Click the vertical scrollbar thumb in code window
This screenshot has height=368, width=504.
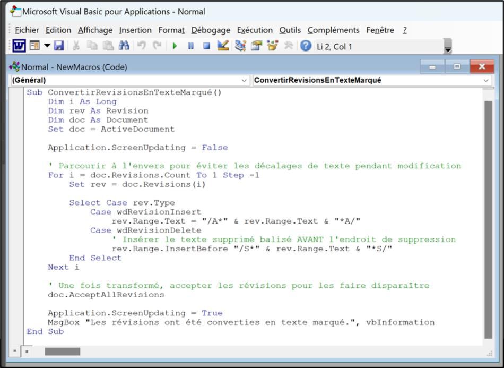(x=488, y=220)
